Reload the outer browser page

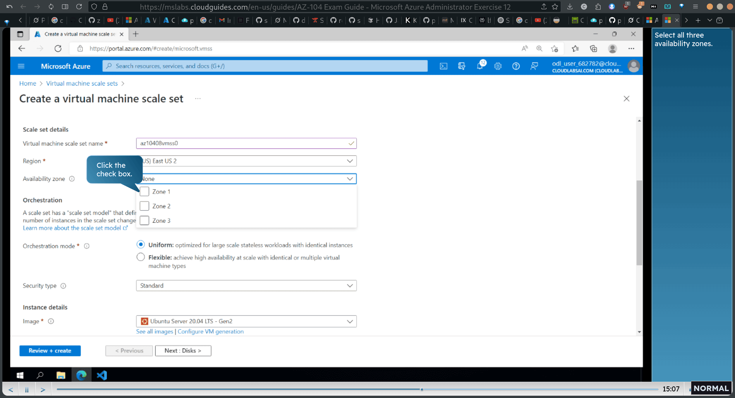pyautogui.click(x=79, y=7)
